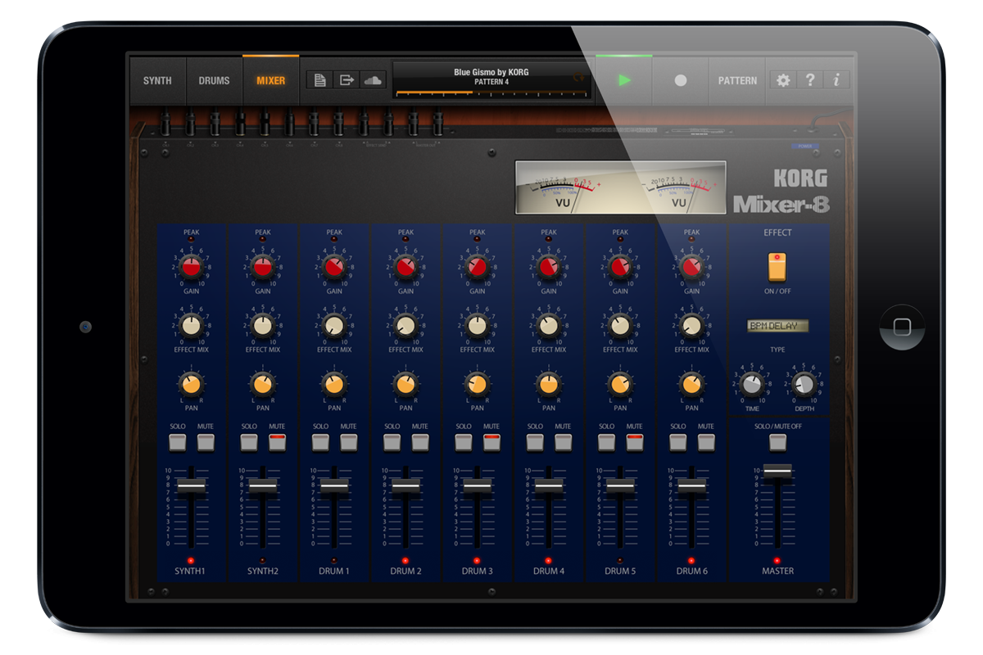Click the SoundCloud cloud icon
Screen dimensions: 983x655
tap(373, 80)
